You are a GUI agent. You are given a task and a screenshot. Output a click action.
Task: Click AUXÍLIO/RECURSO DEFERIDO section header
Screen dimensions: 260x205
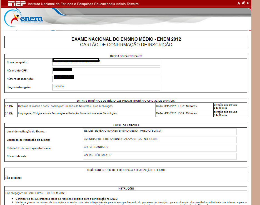(x=126, y=170)
